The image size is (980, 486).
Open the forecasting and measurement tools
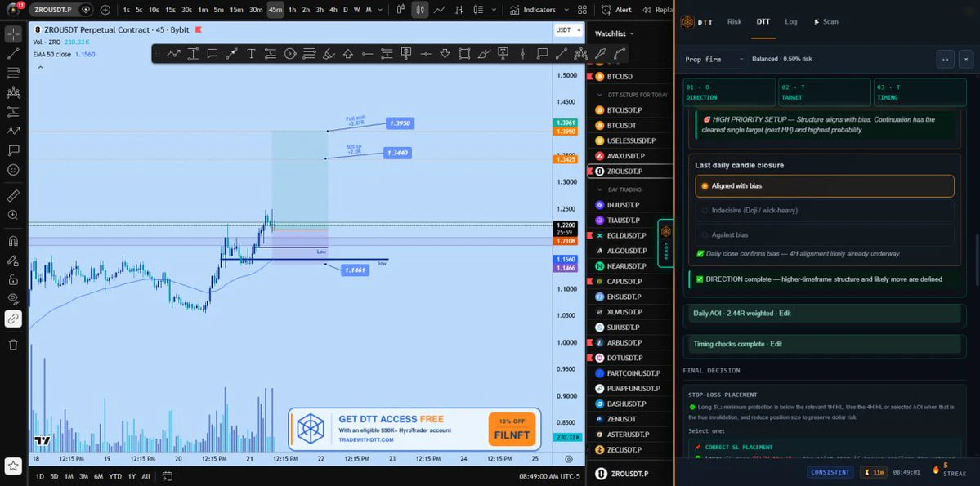(13, 112)
